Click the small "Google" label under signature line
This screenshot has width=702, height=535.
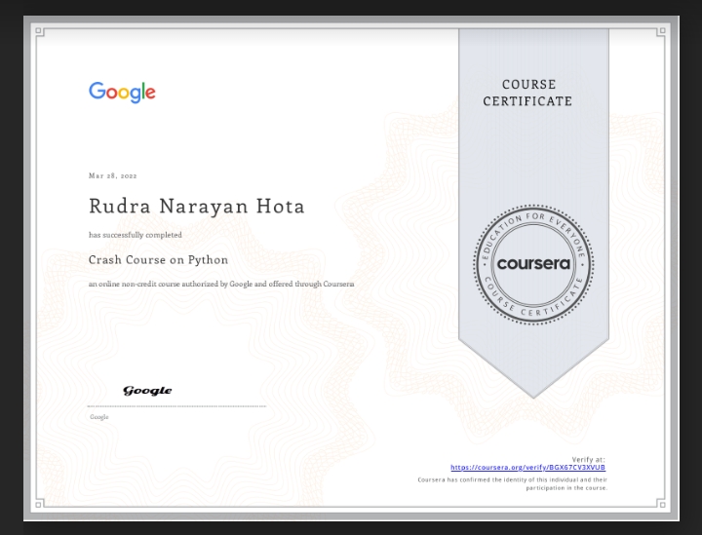[99, 417]
